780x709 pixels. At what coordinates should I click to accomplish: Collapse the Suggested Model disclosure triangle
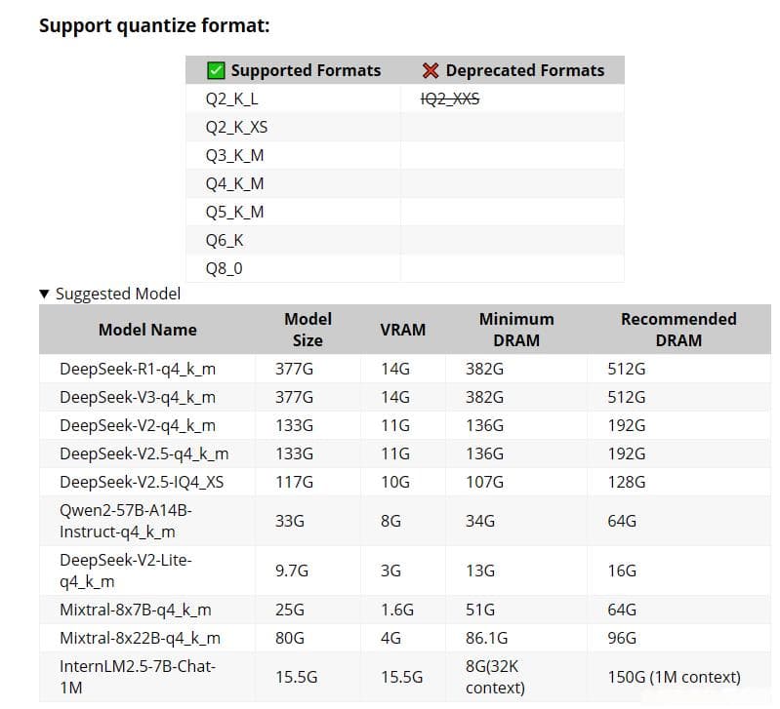(44, 295)
